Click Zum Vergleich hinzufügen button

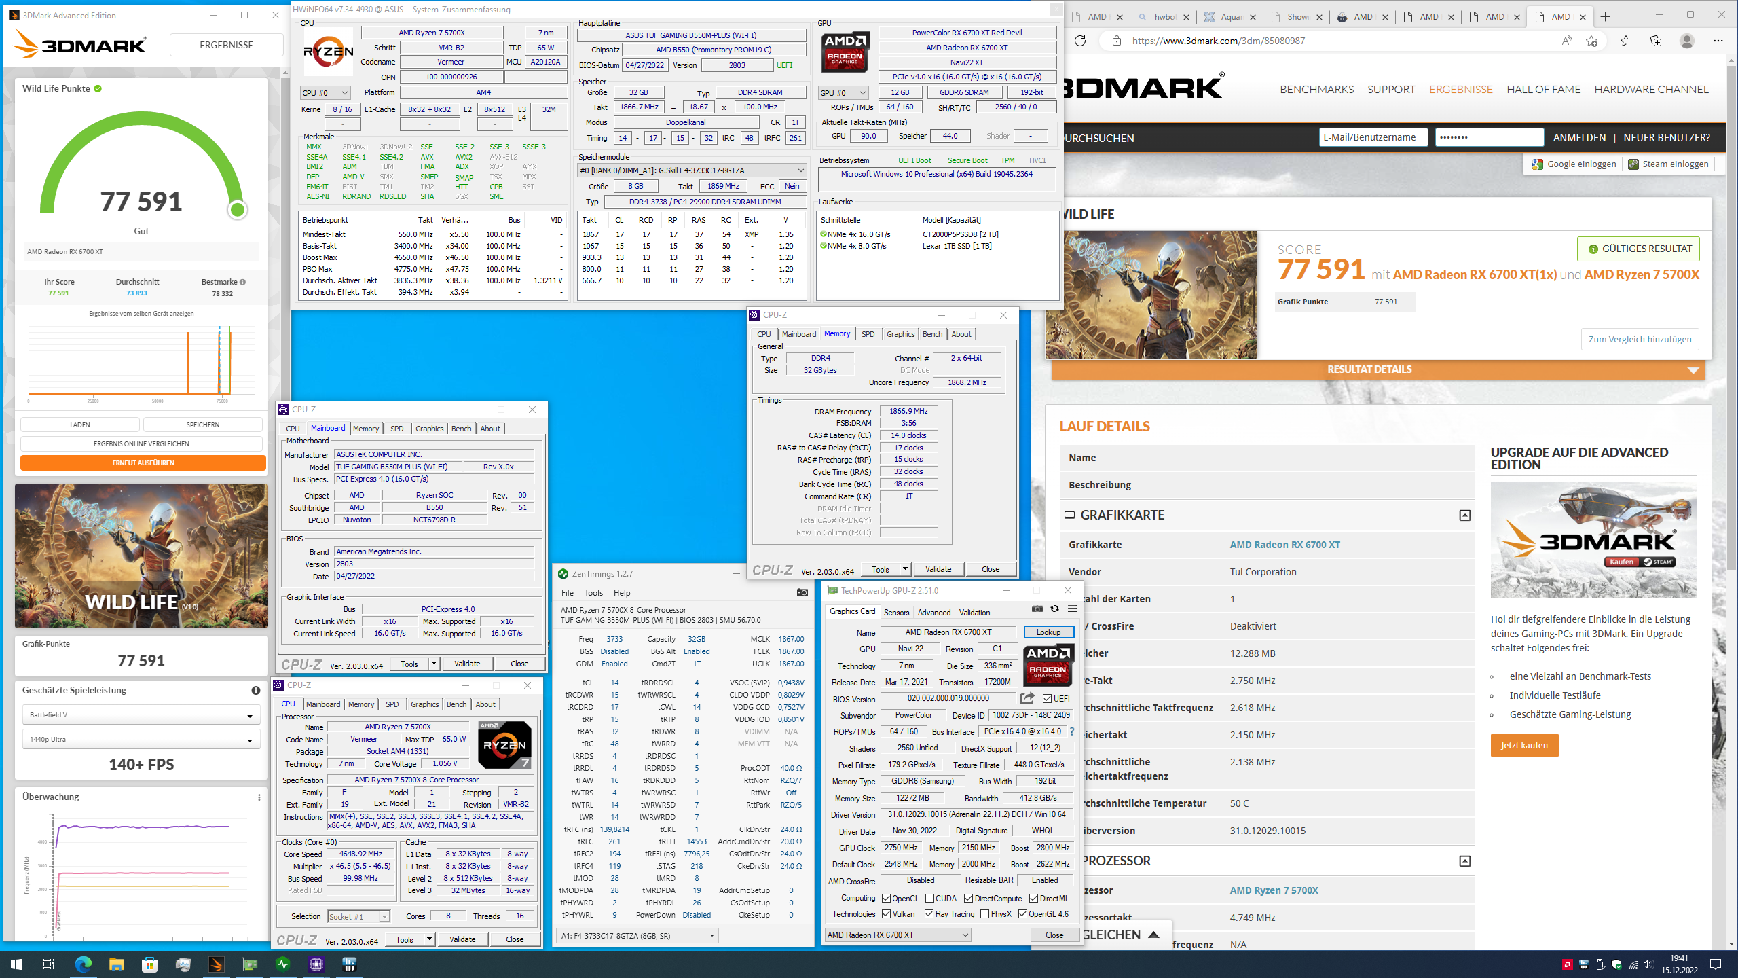click(1640, 339)
